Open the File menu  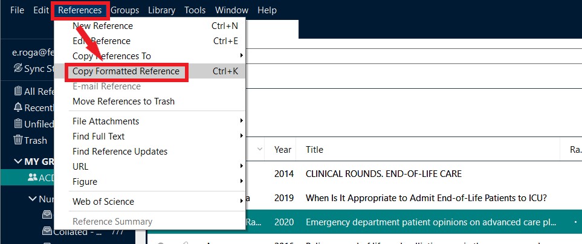click(x=17, y=10)
